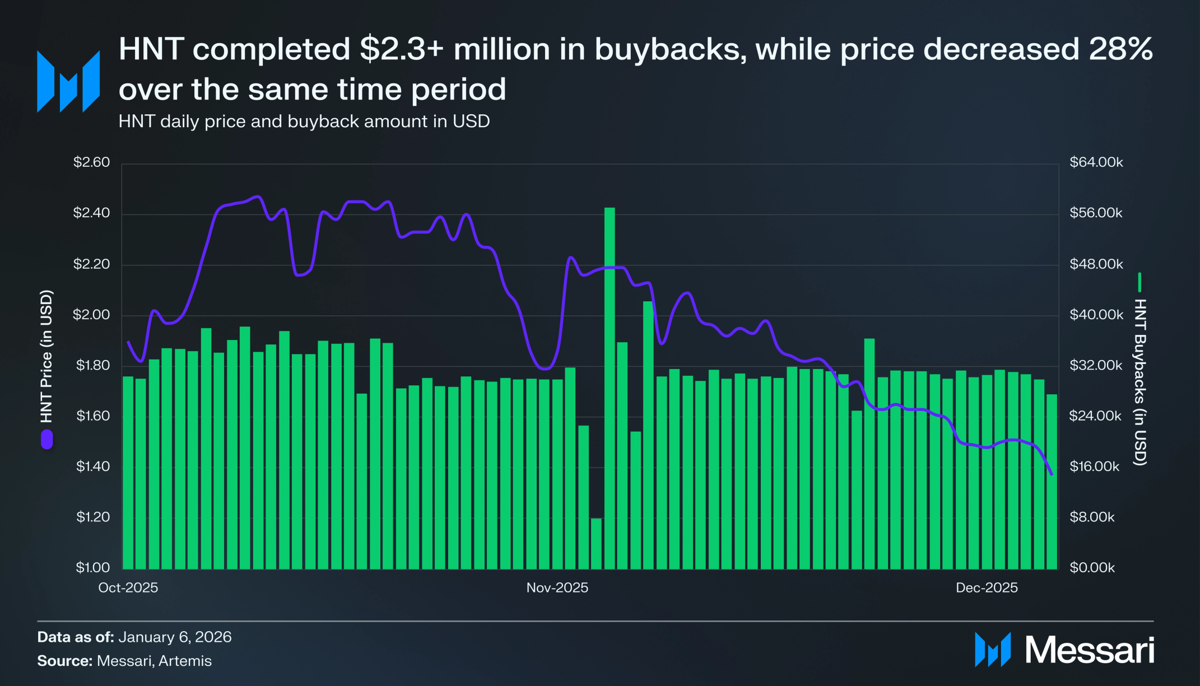
Task: Click the $64.00k buyback axis label
Action: click(x=1096, y=162)
